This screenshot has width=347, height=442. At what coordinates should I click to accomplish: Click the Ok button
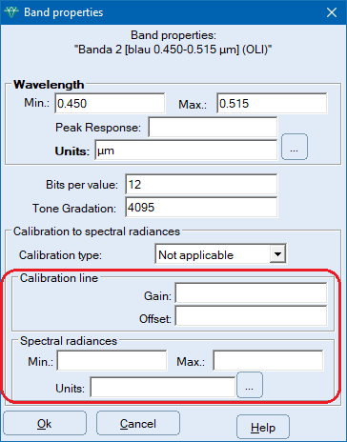45,423
